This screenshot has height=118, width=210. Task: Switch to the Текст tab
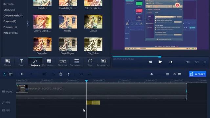[x=21, y=63]
